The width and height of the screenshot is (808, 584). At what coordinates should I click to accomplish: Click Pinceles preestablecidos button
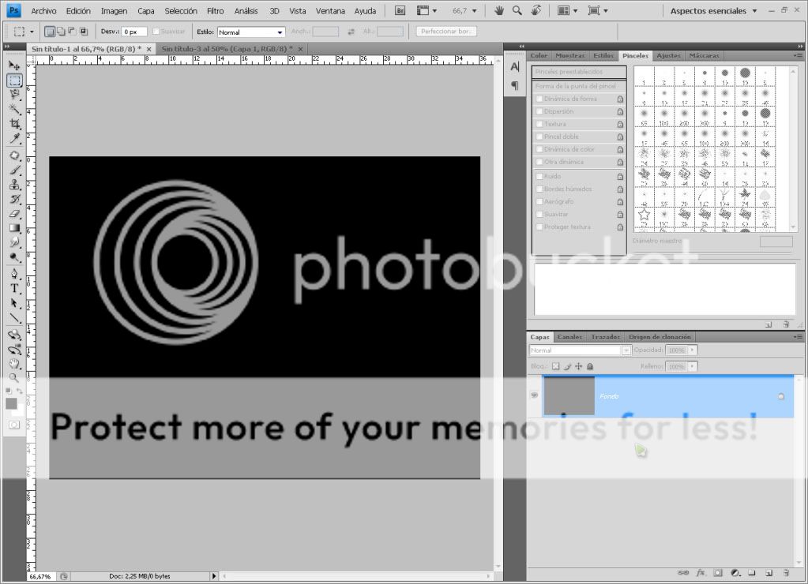coord(579,72)
